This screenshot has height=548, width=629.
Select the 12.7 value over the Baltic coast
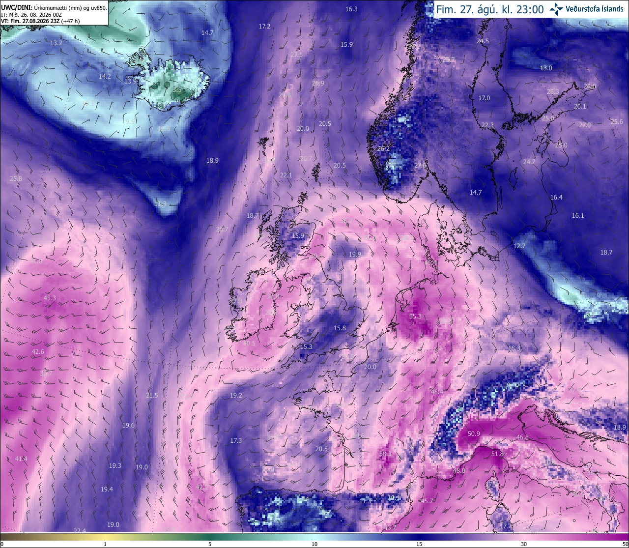pyautogui.click(x=519, y=246)
